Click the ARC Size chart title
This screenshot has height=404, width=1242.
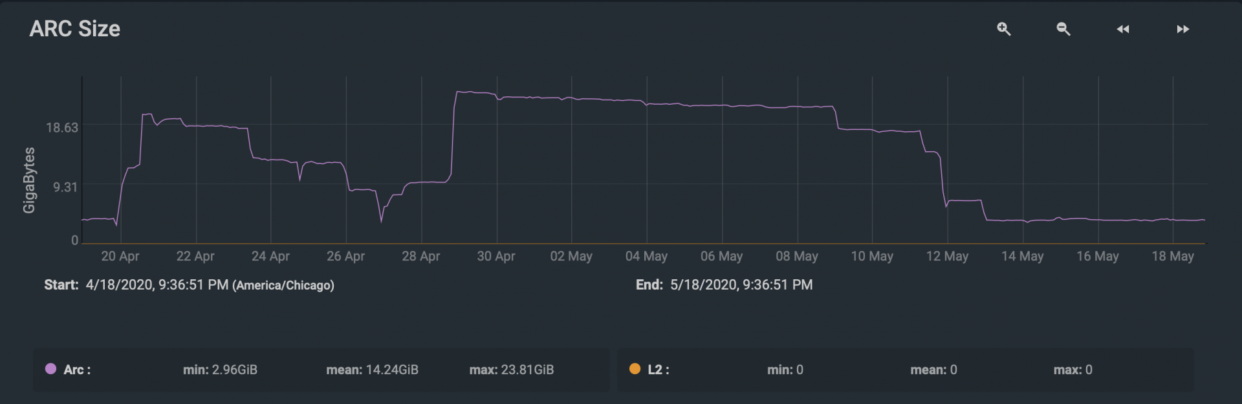coord(75,28)
